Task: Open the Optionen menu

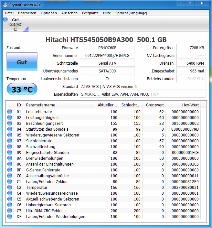Action: 49,13
